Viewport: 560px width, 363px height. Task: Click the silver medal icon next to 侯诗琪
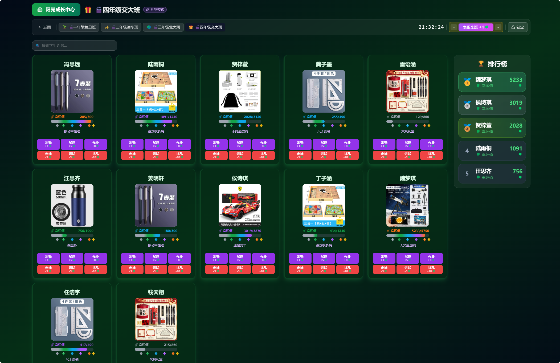pos(467,105)
